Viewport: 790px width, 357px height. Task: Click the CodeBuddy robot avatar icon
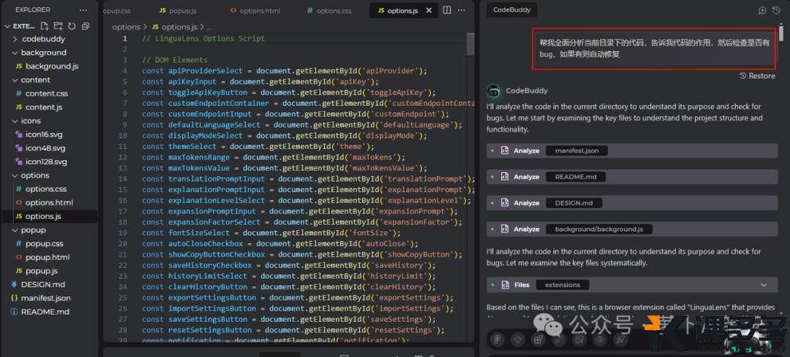[494, 91]
